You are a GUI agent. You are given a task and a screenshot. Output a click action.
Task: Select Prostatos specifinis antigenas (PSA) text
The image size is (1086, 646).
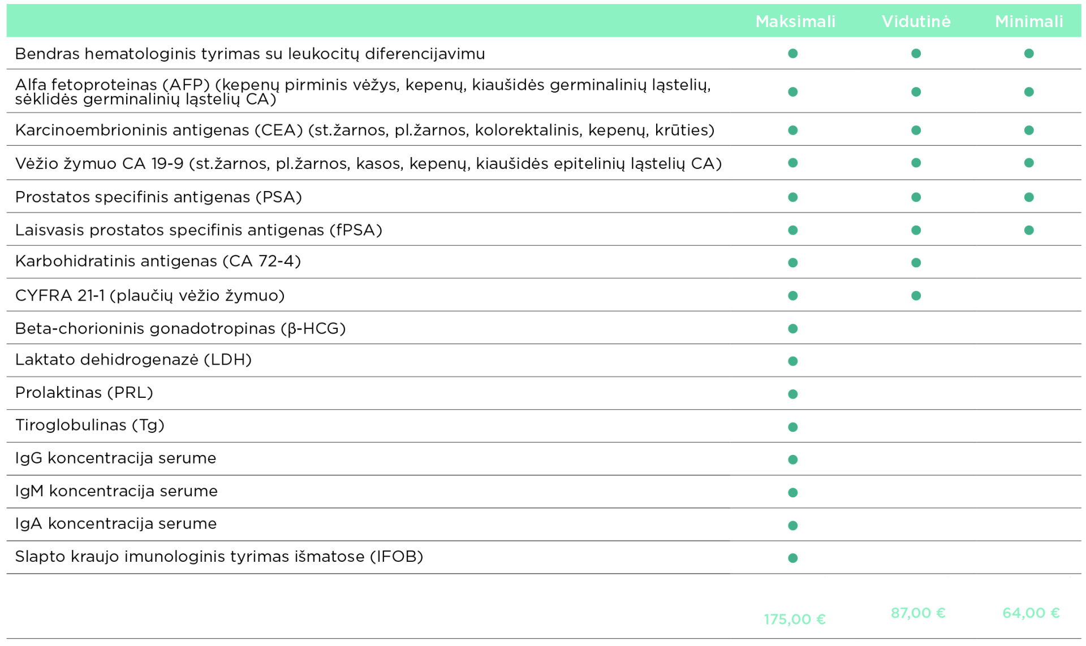coord(158,197)
